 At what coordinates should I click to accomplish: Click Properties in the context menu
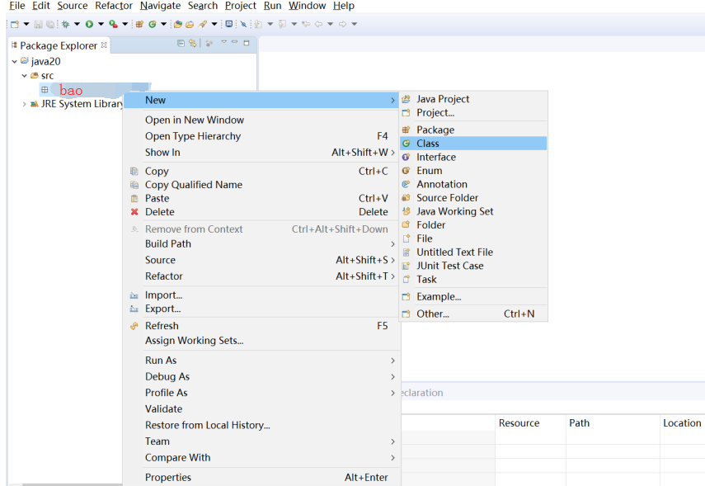(261, 478)
